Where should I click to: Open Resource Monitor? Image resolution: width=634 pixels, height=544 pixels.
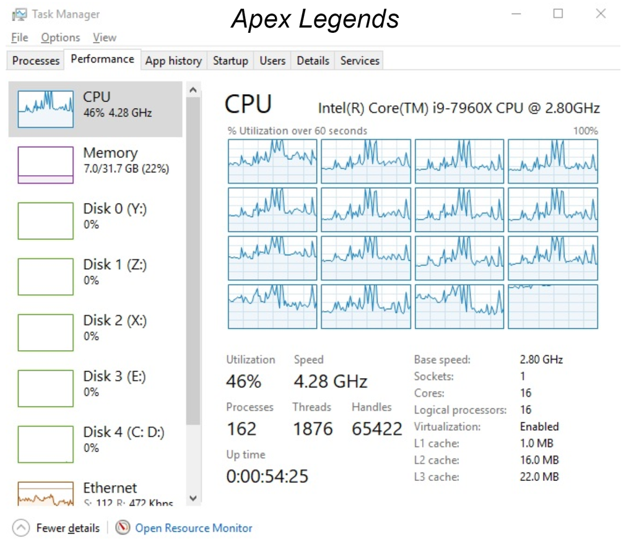[194, 528]
